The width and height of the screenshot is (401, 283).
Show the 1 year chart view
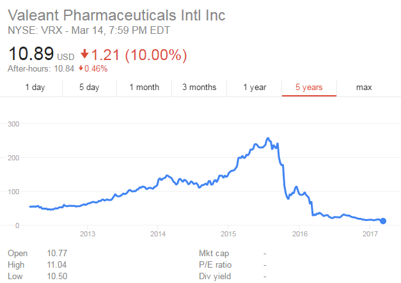point(255,88)
